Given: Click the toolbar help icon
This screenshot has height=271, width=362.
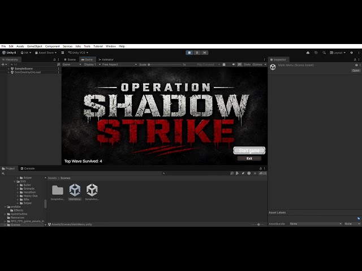Looking at the screenshot, I should point(351,53).
